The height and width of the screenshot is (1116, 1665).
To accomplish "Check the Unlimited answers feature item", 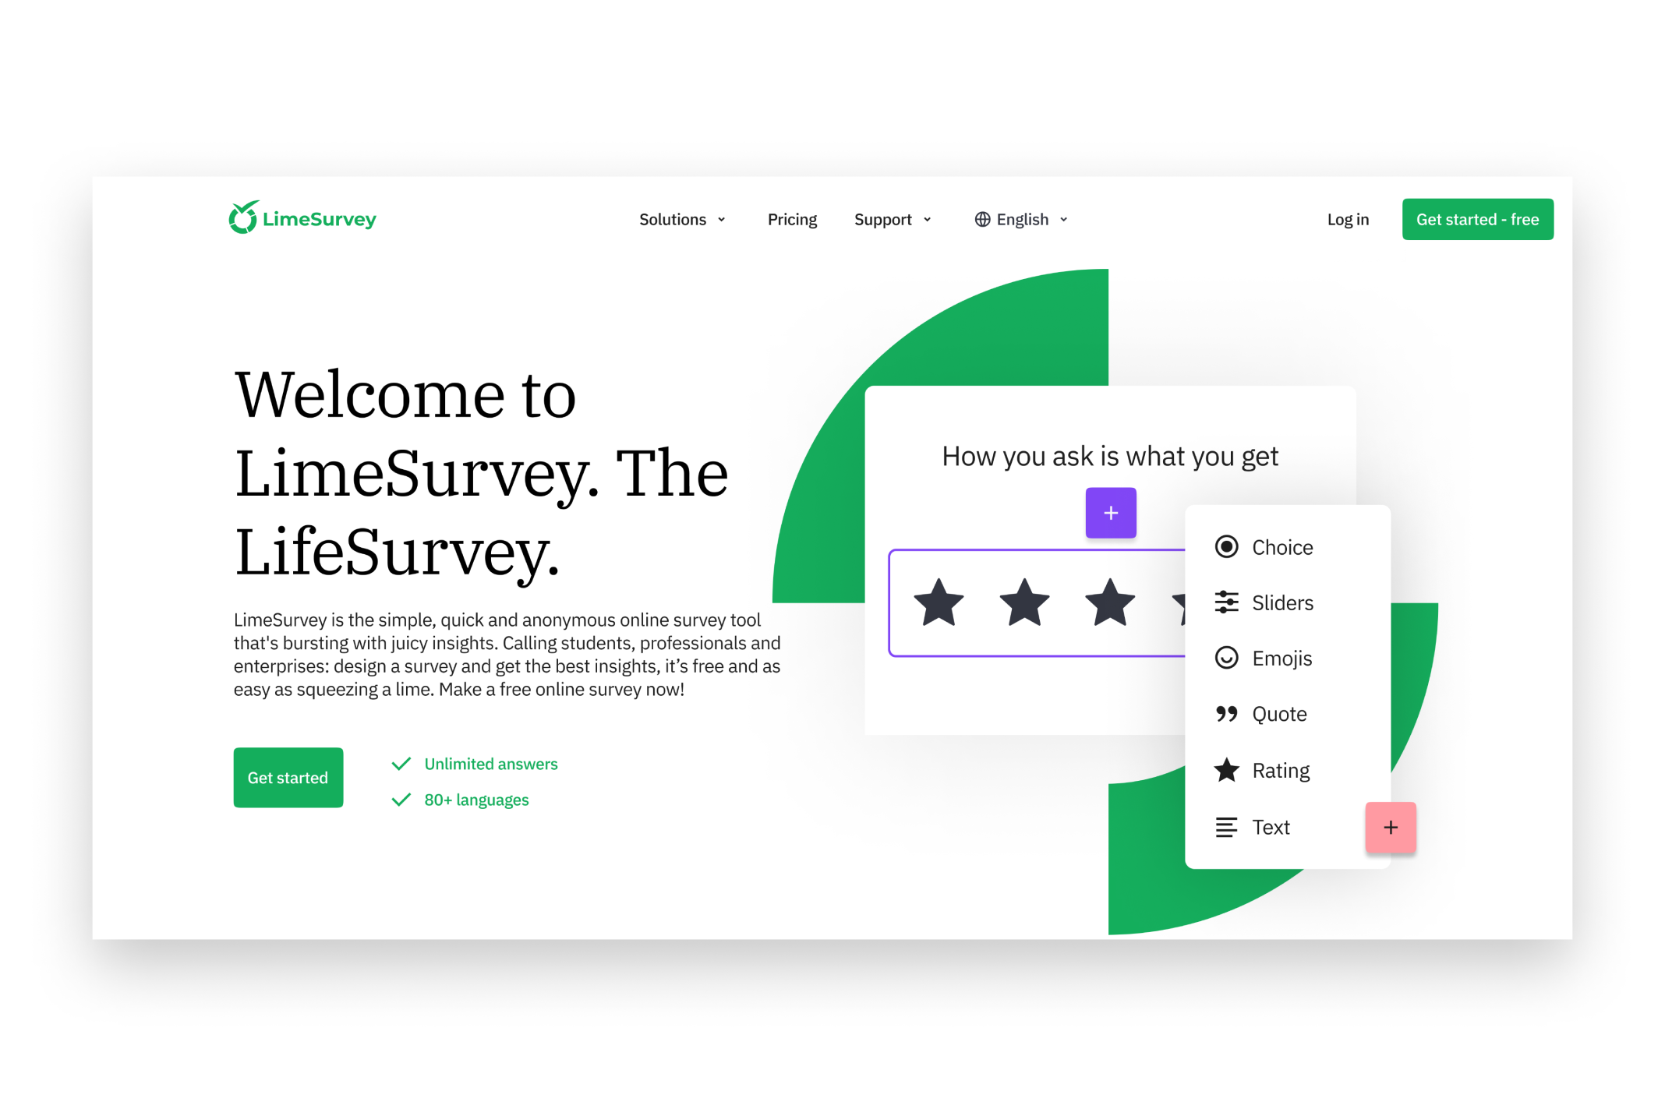I will [x=475, y=762].
